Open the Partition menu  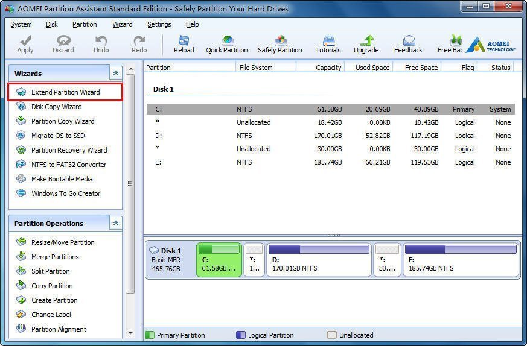point(85,24)
